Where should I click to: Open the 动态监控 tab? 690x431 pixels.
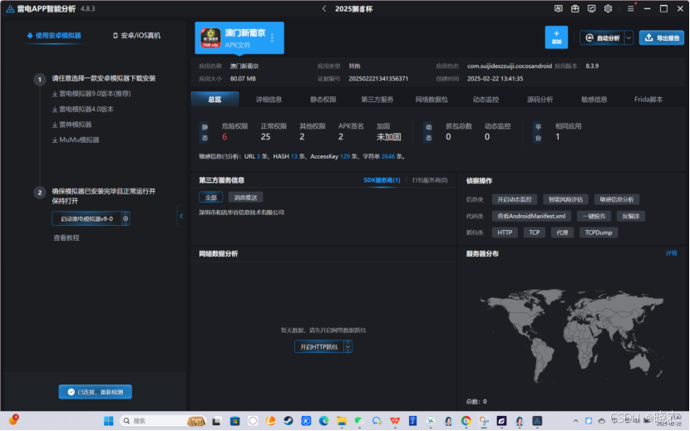coord(485,100)
